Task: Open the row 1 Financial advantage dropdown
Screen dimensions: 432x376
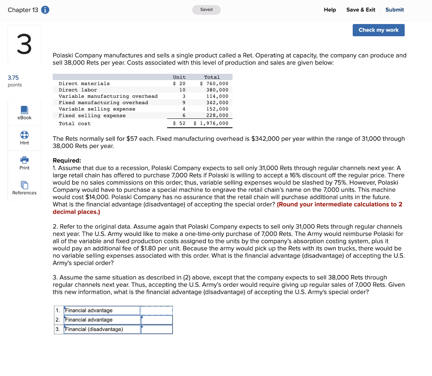Action: pyautogui.click(x=101, y=310)
